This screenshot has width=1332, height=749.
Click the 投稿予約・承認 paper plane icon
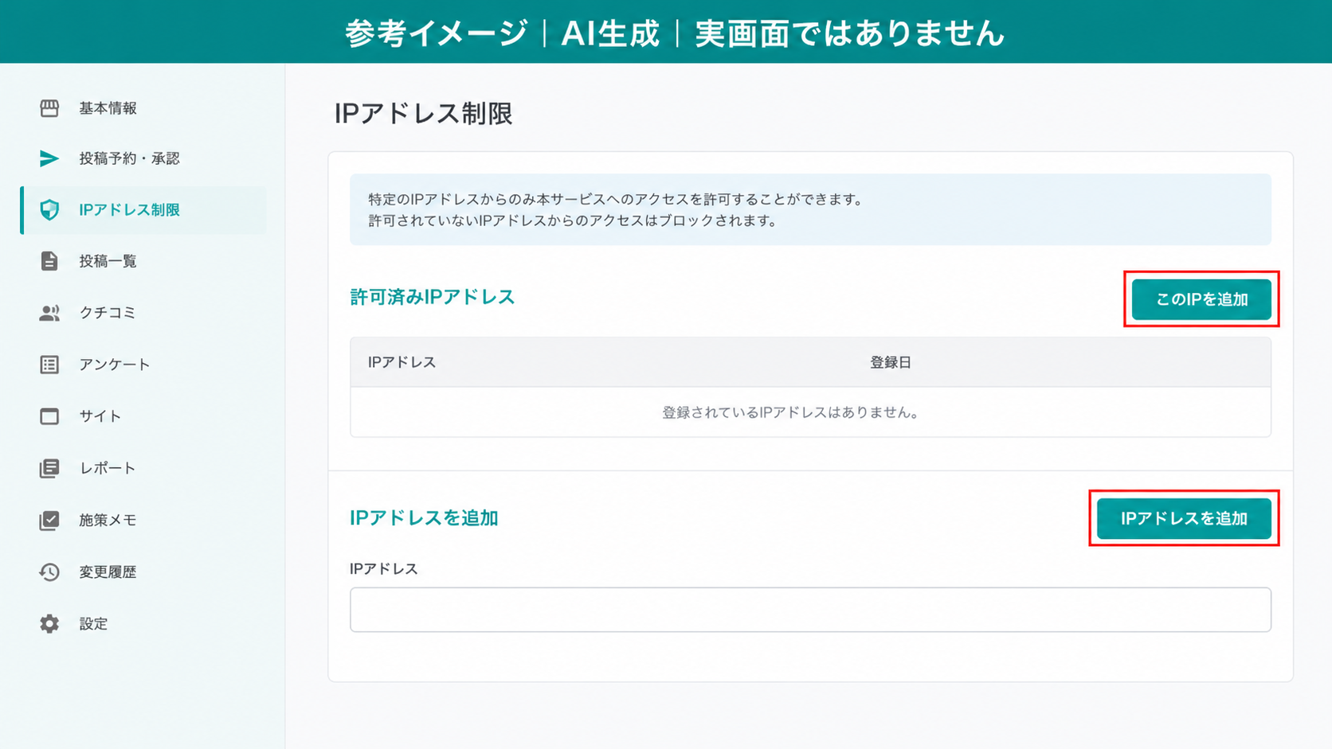pos(49,158)
